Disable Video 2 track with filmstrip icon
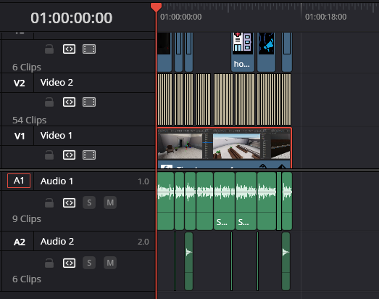The width and height of the screenshot is (379, 299). (89, 102)
